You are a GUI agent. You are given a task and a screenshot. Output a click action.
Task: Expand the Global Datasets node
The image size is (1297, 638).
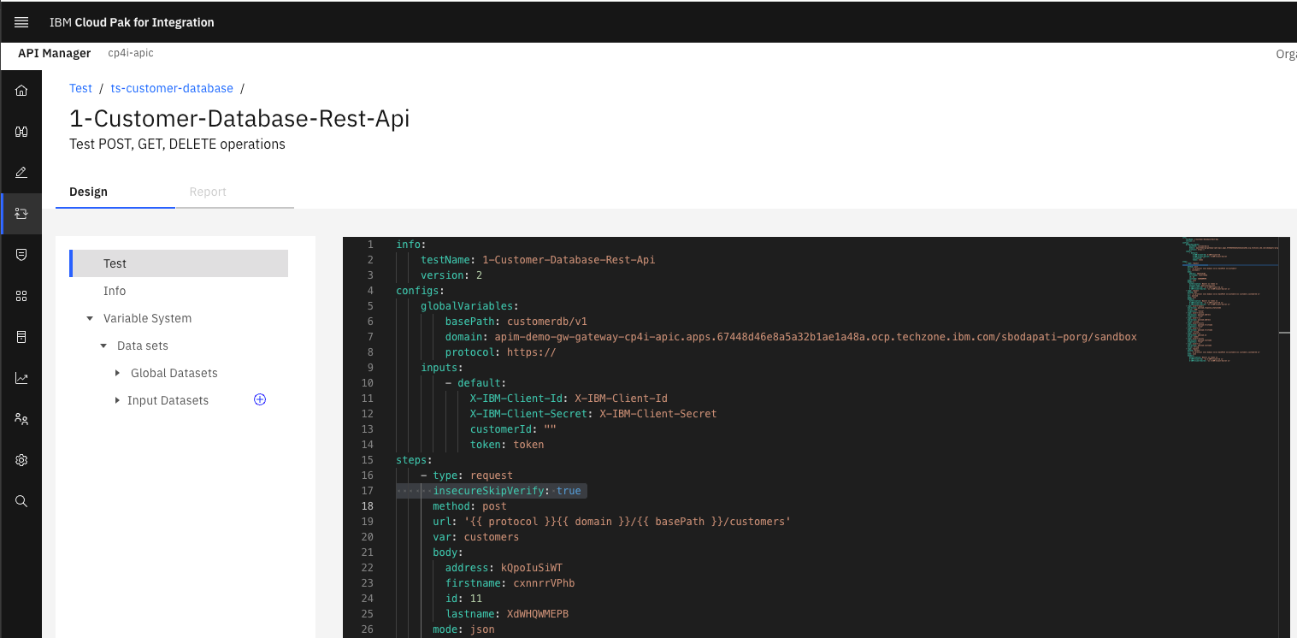tap(117, 373)
